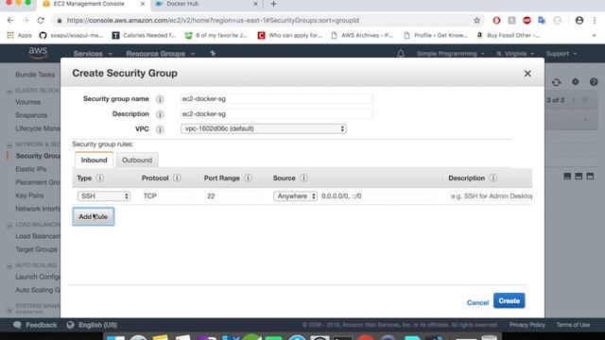Screen dimensions: 605x340
Task: Close the Create Security Group dialog
Action: (x=527, y=74)
